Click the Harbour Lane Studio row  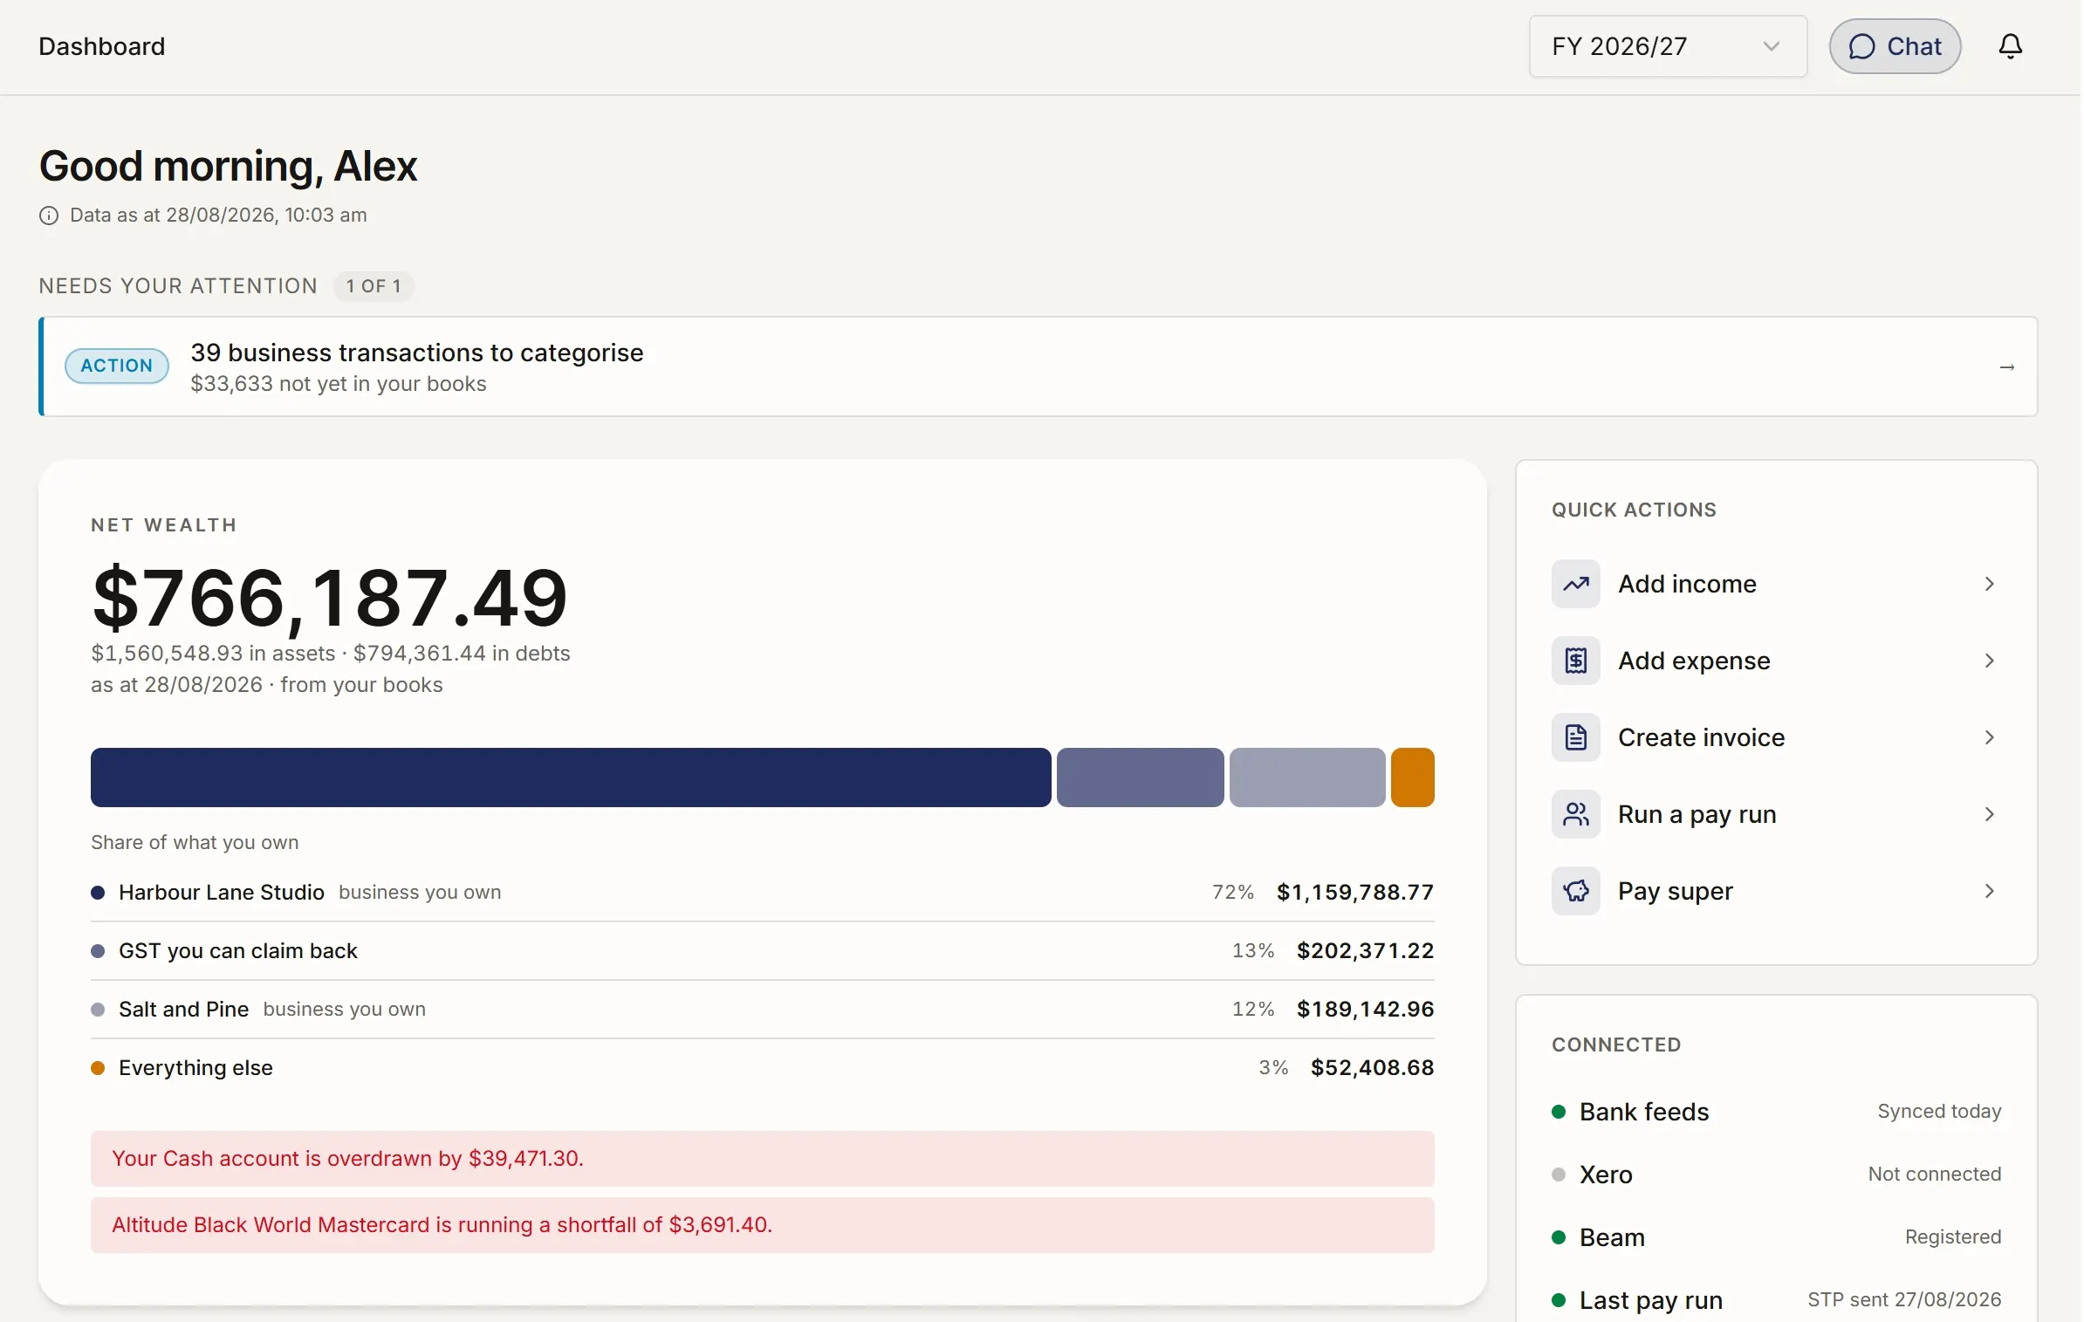[762, 893]
